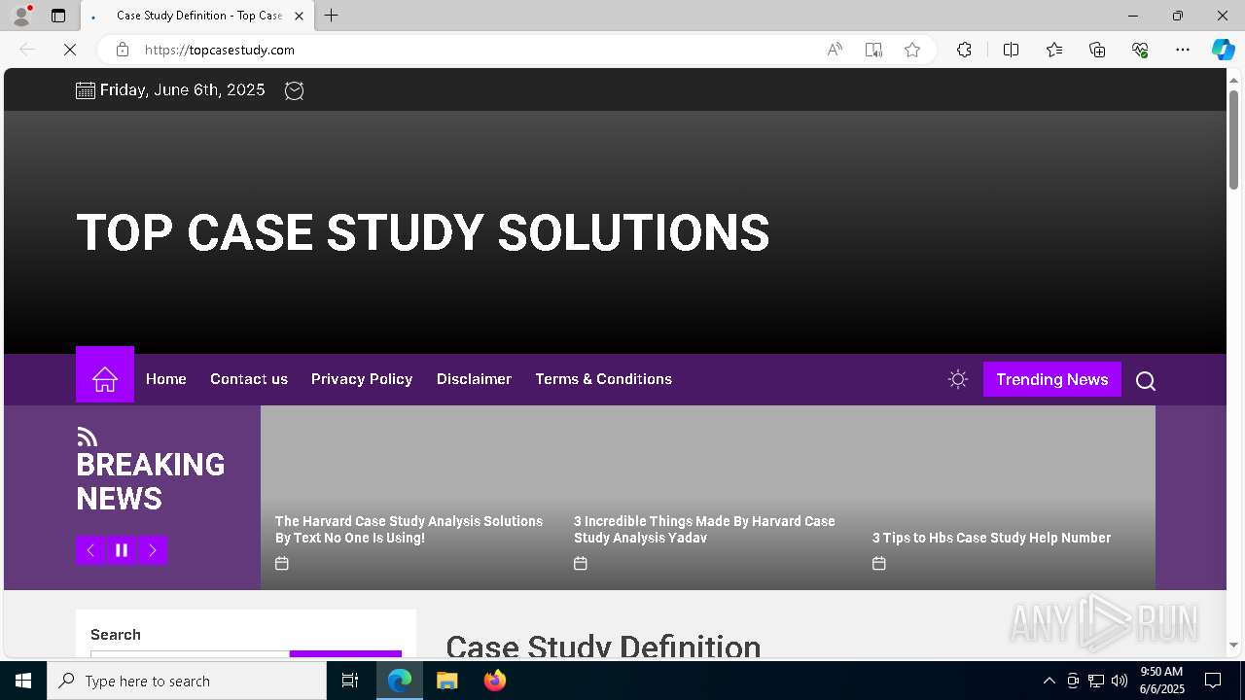Open '3 Tips to Hbs Case Study Help Number'
This screenshot has height=700, width=1245.
[991, 538]
